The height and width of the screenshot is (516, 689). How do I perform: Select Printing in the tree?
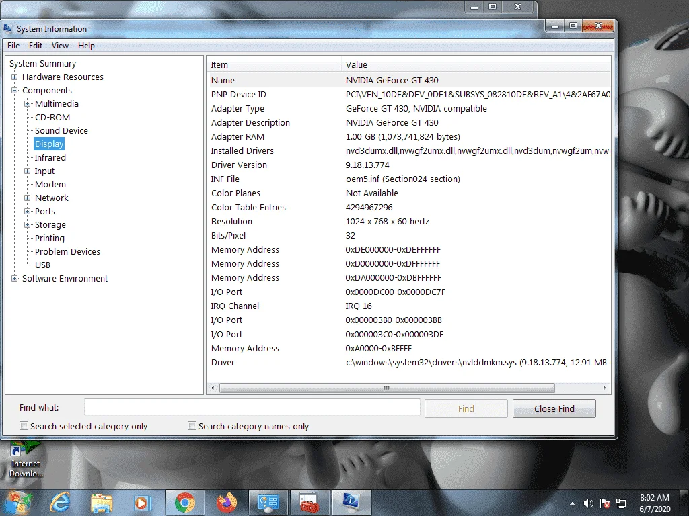click(x=50, y=239)
